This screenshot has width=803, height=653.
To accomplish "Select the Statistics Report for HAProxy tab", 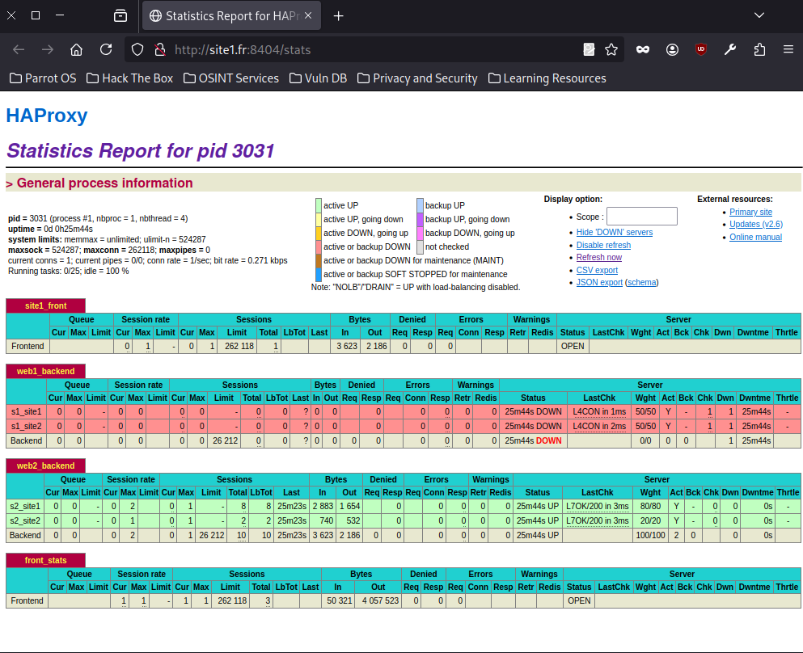I will click(x=231, y=16).
